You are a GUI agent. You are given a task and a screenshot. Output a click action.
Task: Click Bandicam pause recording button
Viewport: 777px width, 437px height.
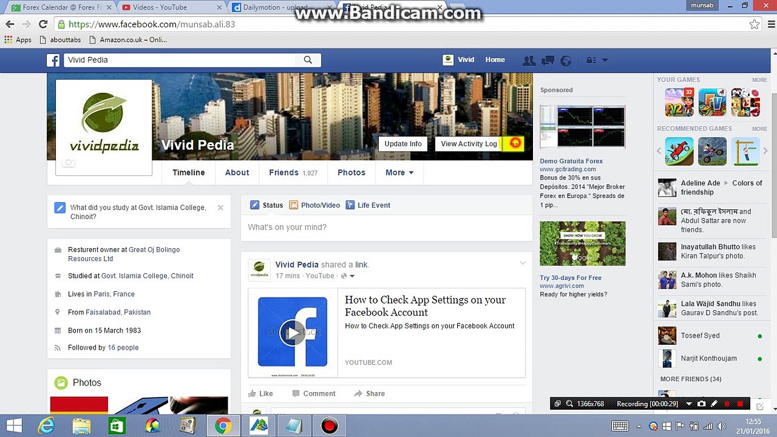point(727,404)
